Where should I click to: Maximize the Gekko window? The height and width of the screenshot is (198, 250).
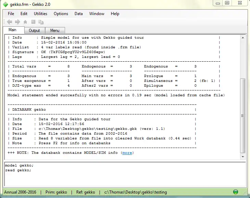tap(227, 3)
